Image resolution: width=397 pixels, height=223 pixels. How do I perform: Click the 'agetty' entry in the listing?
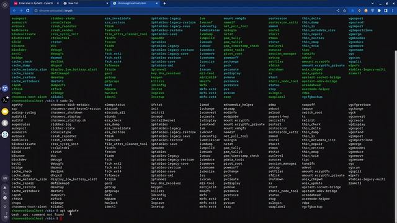click(17, 105)
